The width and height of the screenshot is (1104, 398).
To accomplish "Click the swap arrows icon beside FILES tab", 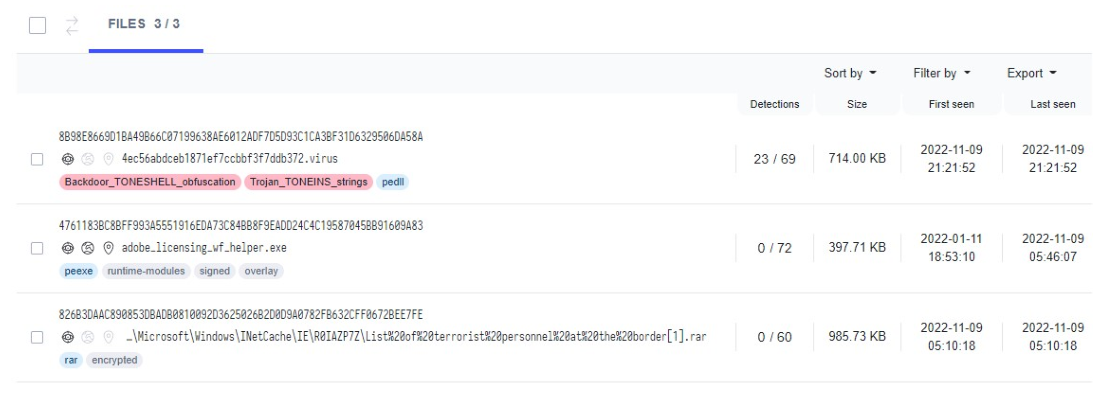I will tap(72, 25).
